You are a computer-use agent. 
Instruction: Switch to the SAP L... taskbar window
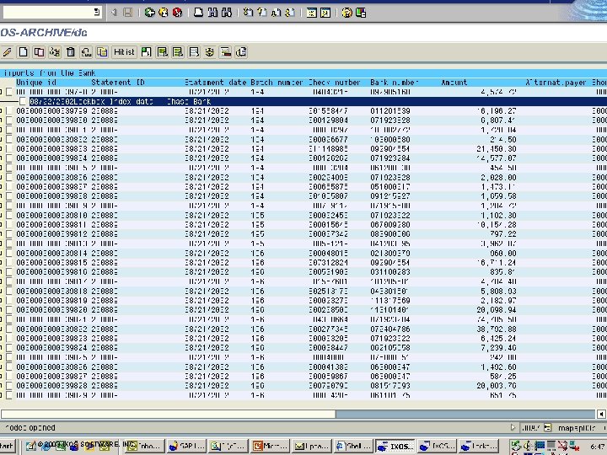point(187,446)
